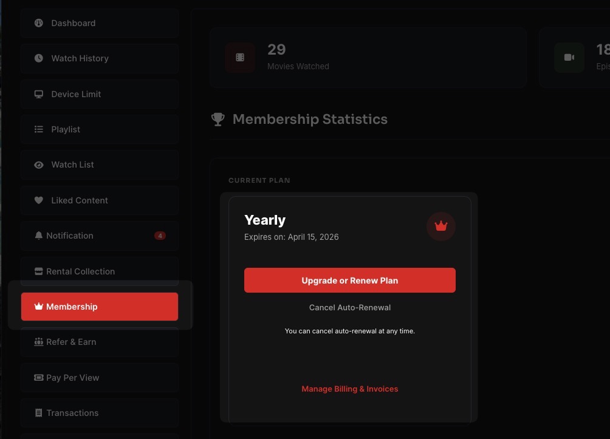
Task: Click the Playlist list icon
Action: click(39, 129)
